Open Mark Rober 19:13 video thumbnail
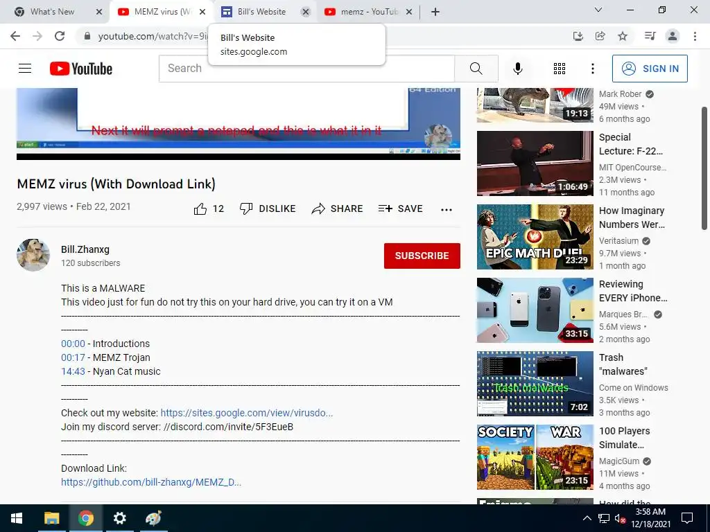 (535, 105)
